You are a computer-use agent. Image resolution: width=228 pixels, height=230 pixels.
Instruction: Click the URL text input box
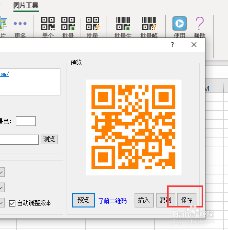pos(30,82)
